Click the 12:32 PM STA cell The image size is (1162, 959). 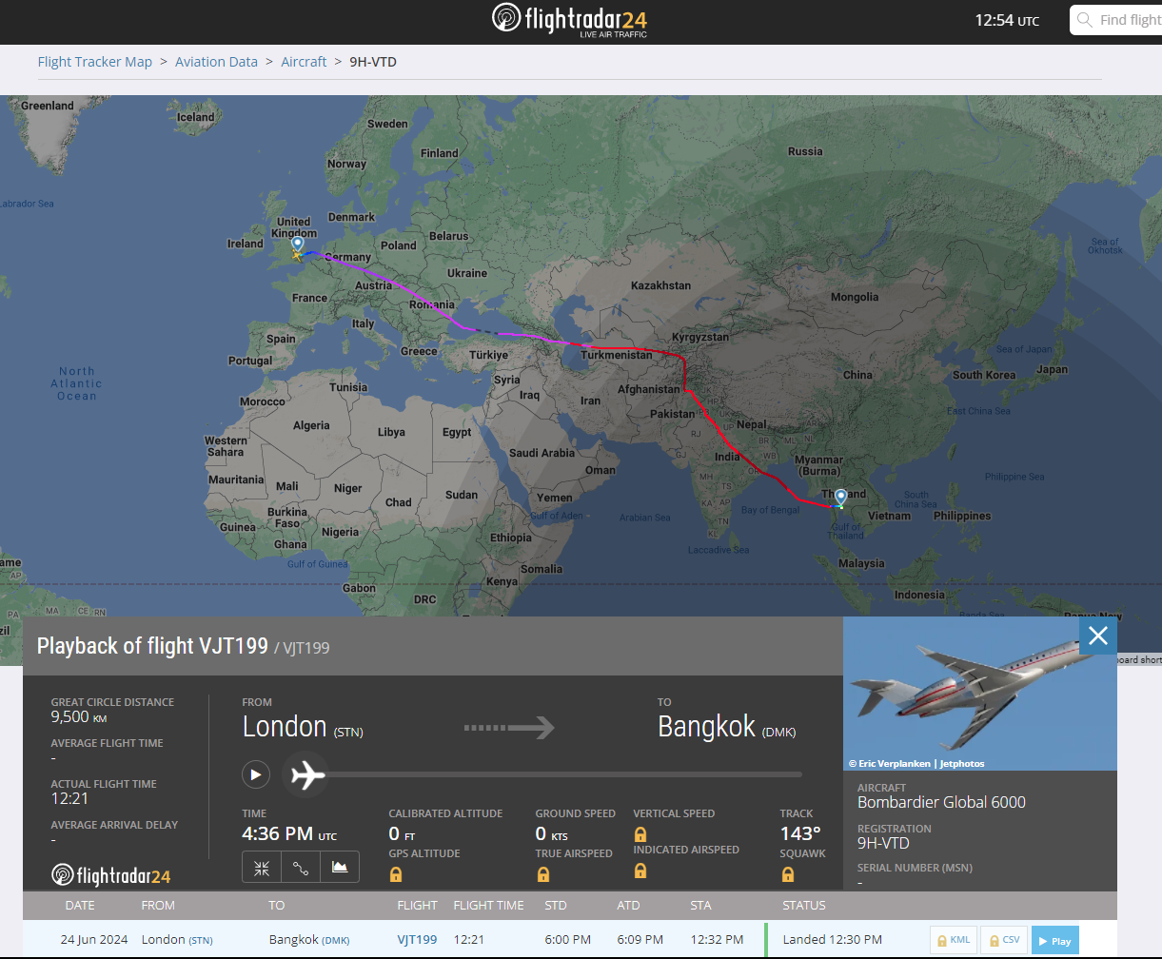tap(717, 940)
